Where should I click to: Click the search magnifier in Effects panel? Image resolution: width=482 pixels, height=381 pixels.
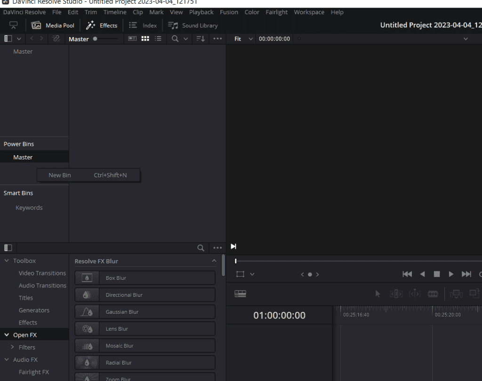[x=201, y=248]
